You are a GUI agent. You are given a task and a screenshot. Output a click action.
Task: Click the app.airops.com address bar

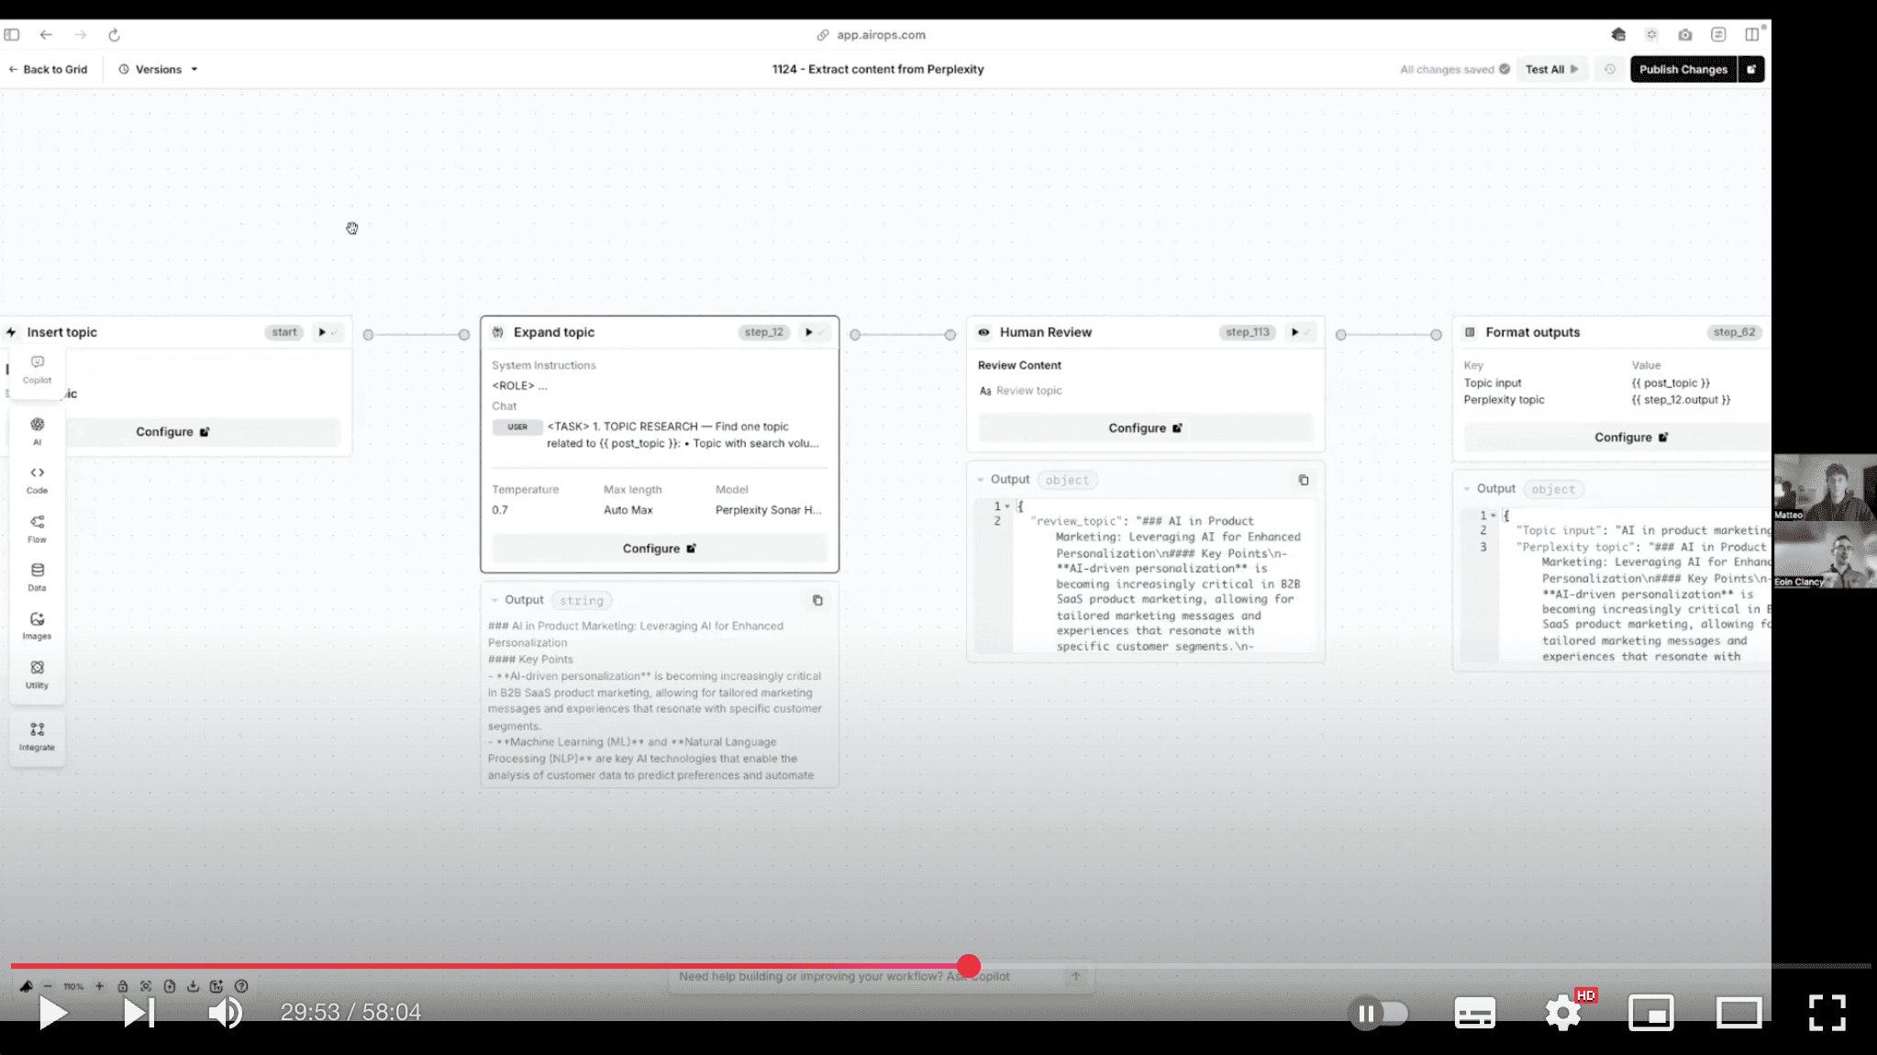[872, 35]
